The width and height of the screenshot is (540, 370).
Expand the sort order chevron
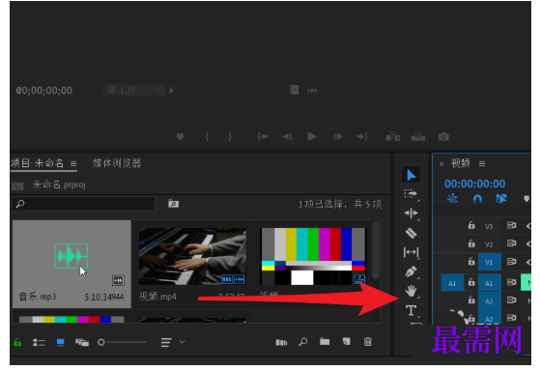(183, 342)
